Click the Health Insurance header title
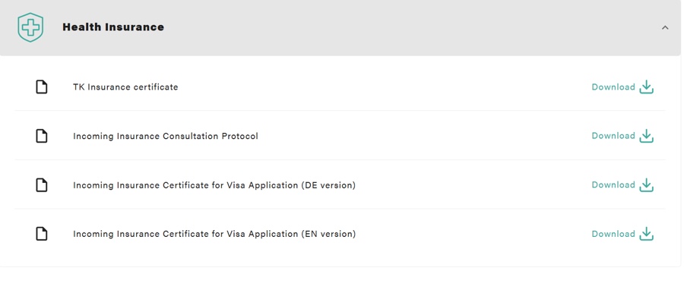Image resolution: width=684 pixels, height=287 pixels. [x=113, y=27]
